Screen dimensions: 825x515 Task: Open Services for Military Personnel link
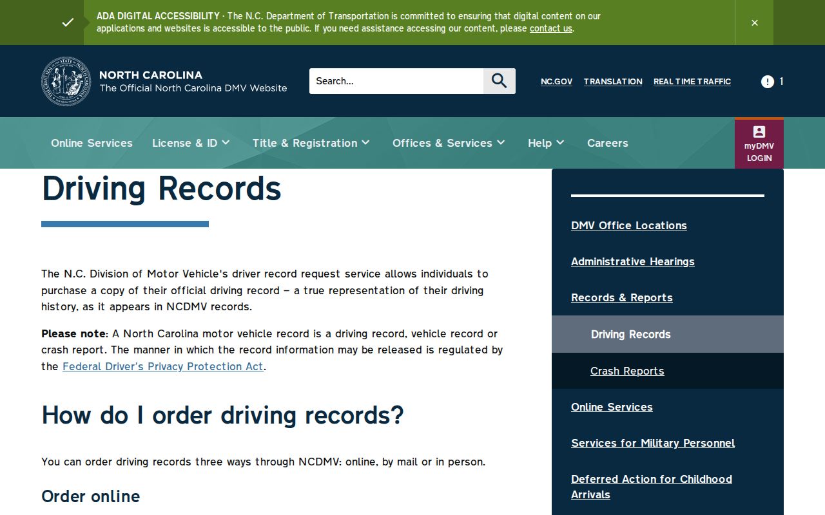[x=653, y=443]
